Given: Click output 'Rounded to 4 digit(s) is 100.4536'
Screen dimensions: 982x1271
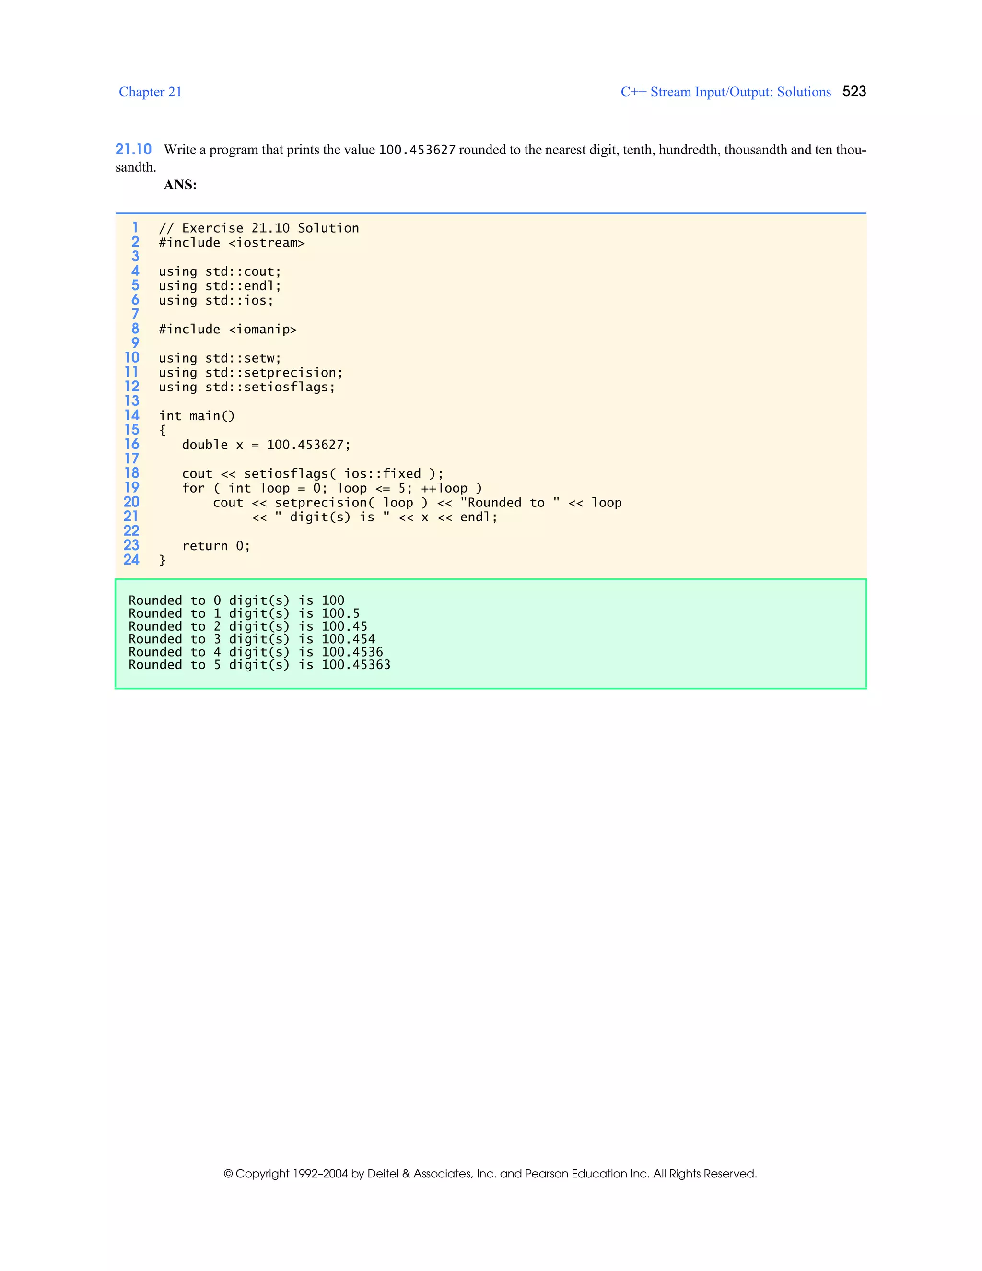Looking at the screenshot, I should pyautogui.click(x=256, y=652).
